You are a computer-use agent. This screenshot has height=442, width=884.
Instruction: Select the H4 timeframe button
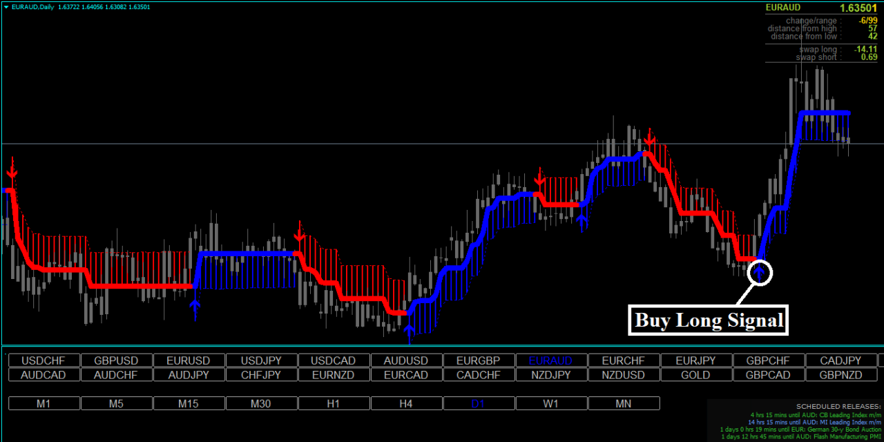coord(406,403)
